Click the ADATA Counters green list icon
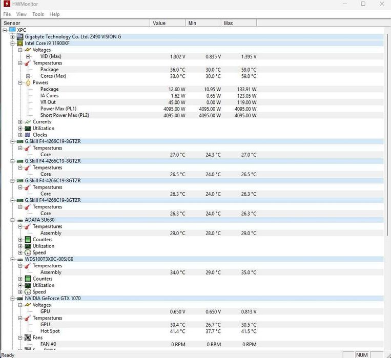 pyautogui.click(x=28, y=240)
